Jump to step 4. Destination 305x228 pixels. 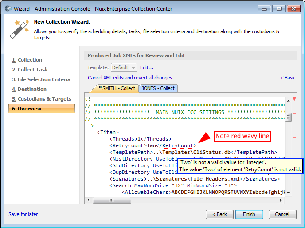29,89
